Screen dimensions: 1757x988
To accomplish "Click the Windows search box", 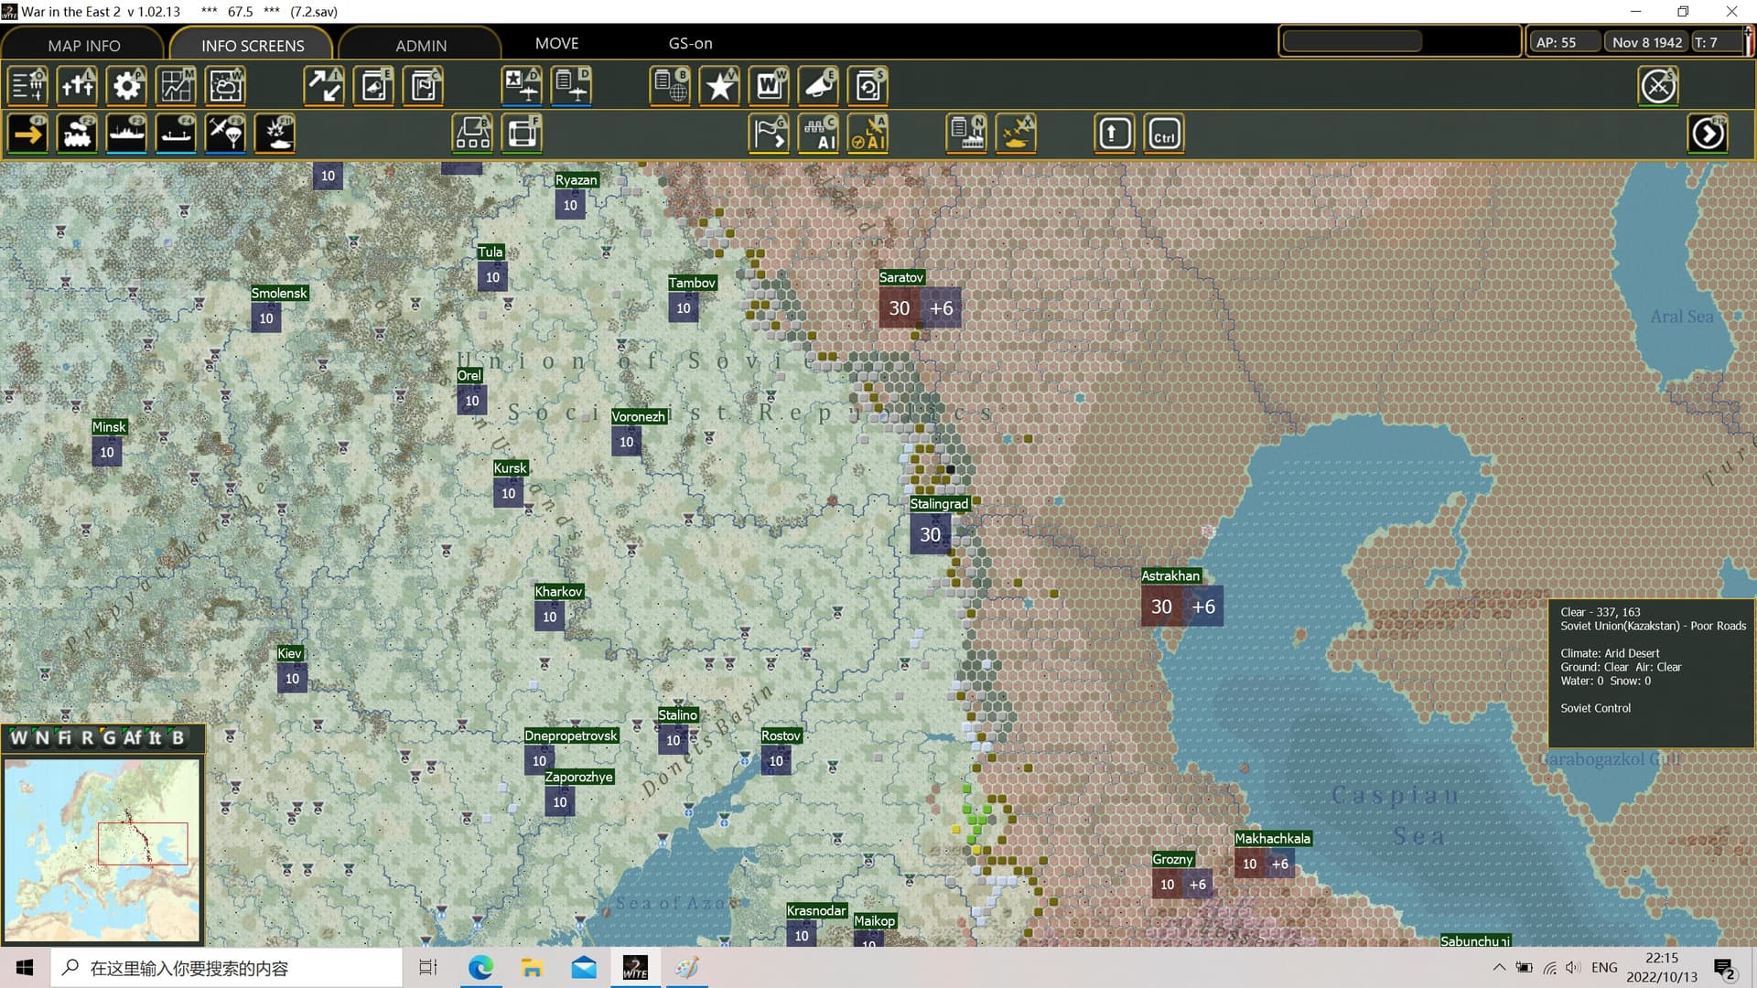I will [x=226, y=968].
